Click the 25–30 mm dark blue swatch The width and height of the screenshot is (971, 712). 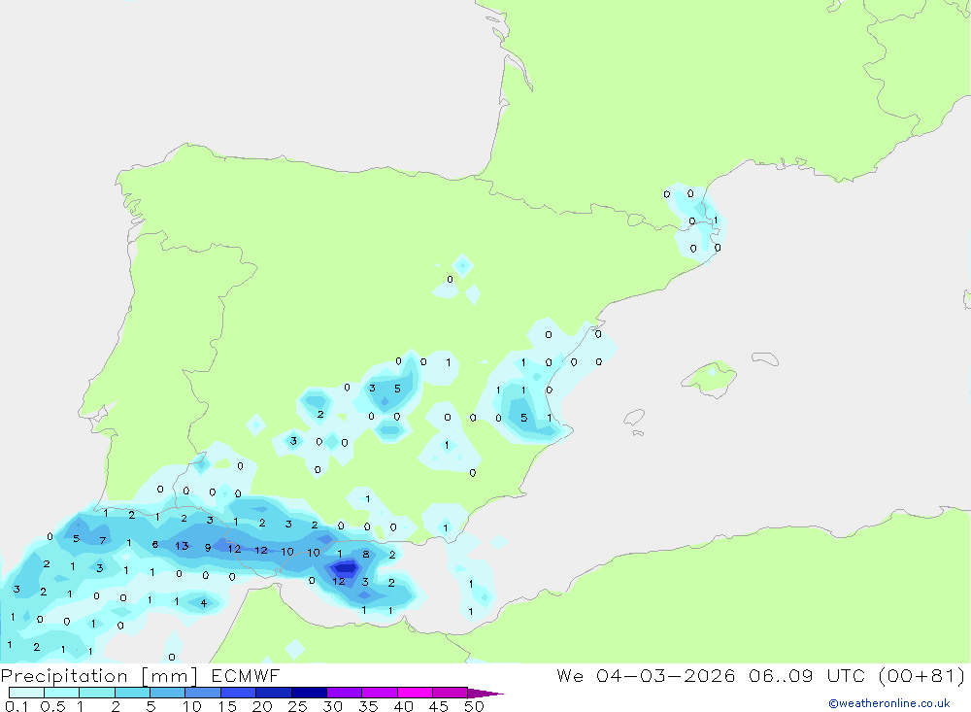point(309,693)
